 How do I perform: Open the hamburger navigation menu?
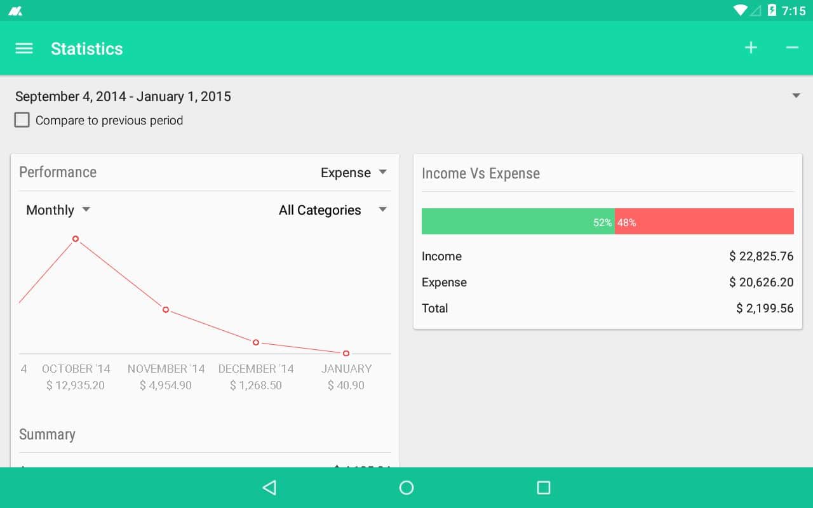pyautogui.click(x=24, y=49)
